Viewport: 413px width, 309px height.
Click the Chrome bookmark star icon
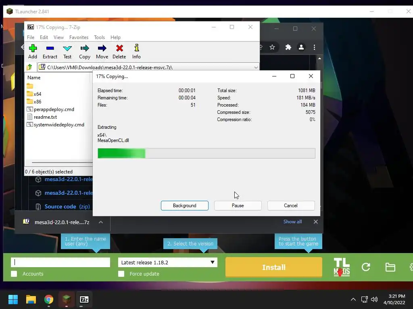[272, 47]
